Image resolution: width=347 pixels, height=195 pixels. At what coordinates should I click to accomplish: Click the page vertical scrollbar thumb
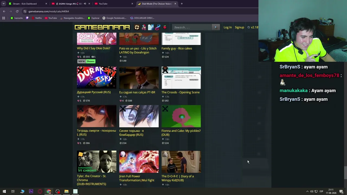click(x=345, y=173)
